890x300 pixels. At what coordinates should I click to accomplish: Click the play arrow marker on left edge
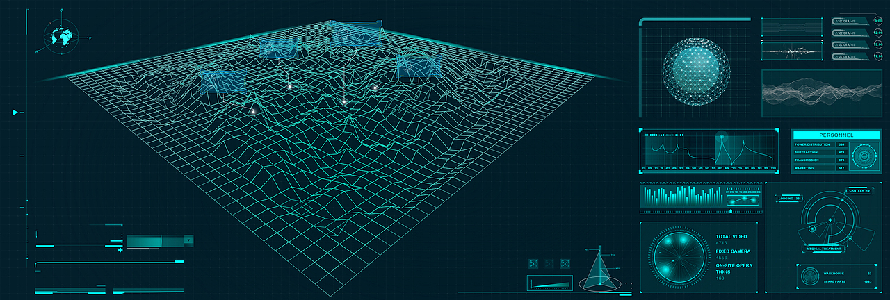click(x=15, y=112)
